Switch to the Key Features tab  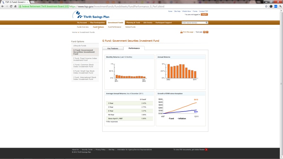[x=113, y=48]
